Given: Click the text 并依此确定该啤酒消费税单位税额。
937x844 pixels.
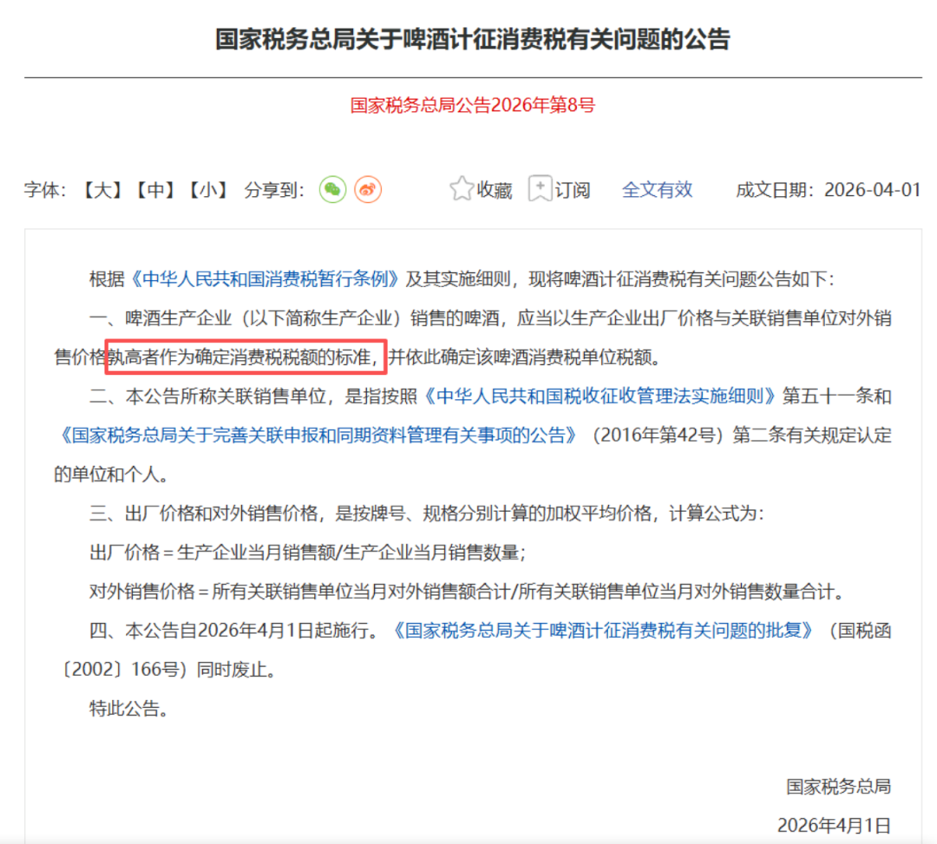Looking at the screenshot, I should [525, 357].
